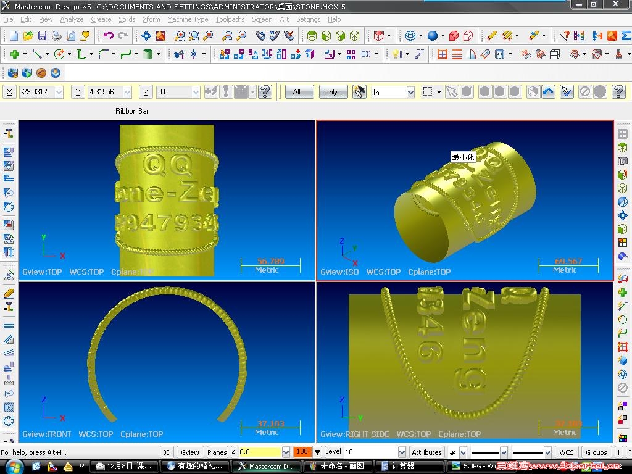Click the Planes button in status bar
Screen dimensions: 632x474
point(217,452)
